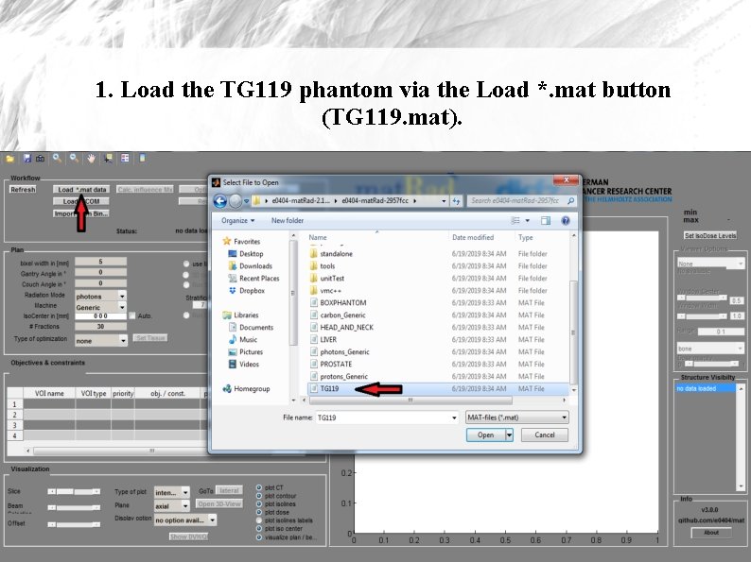Select the LIVER MAT file

tap(437, 340)
